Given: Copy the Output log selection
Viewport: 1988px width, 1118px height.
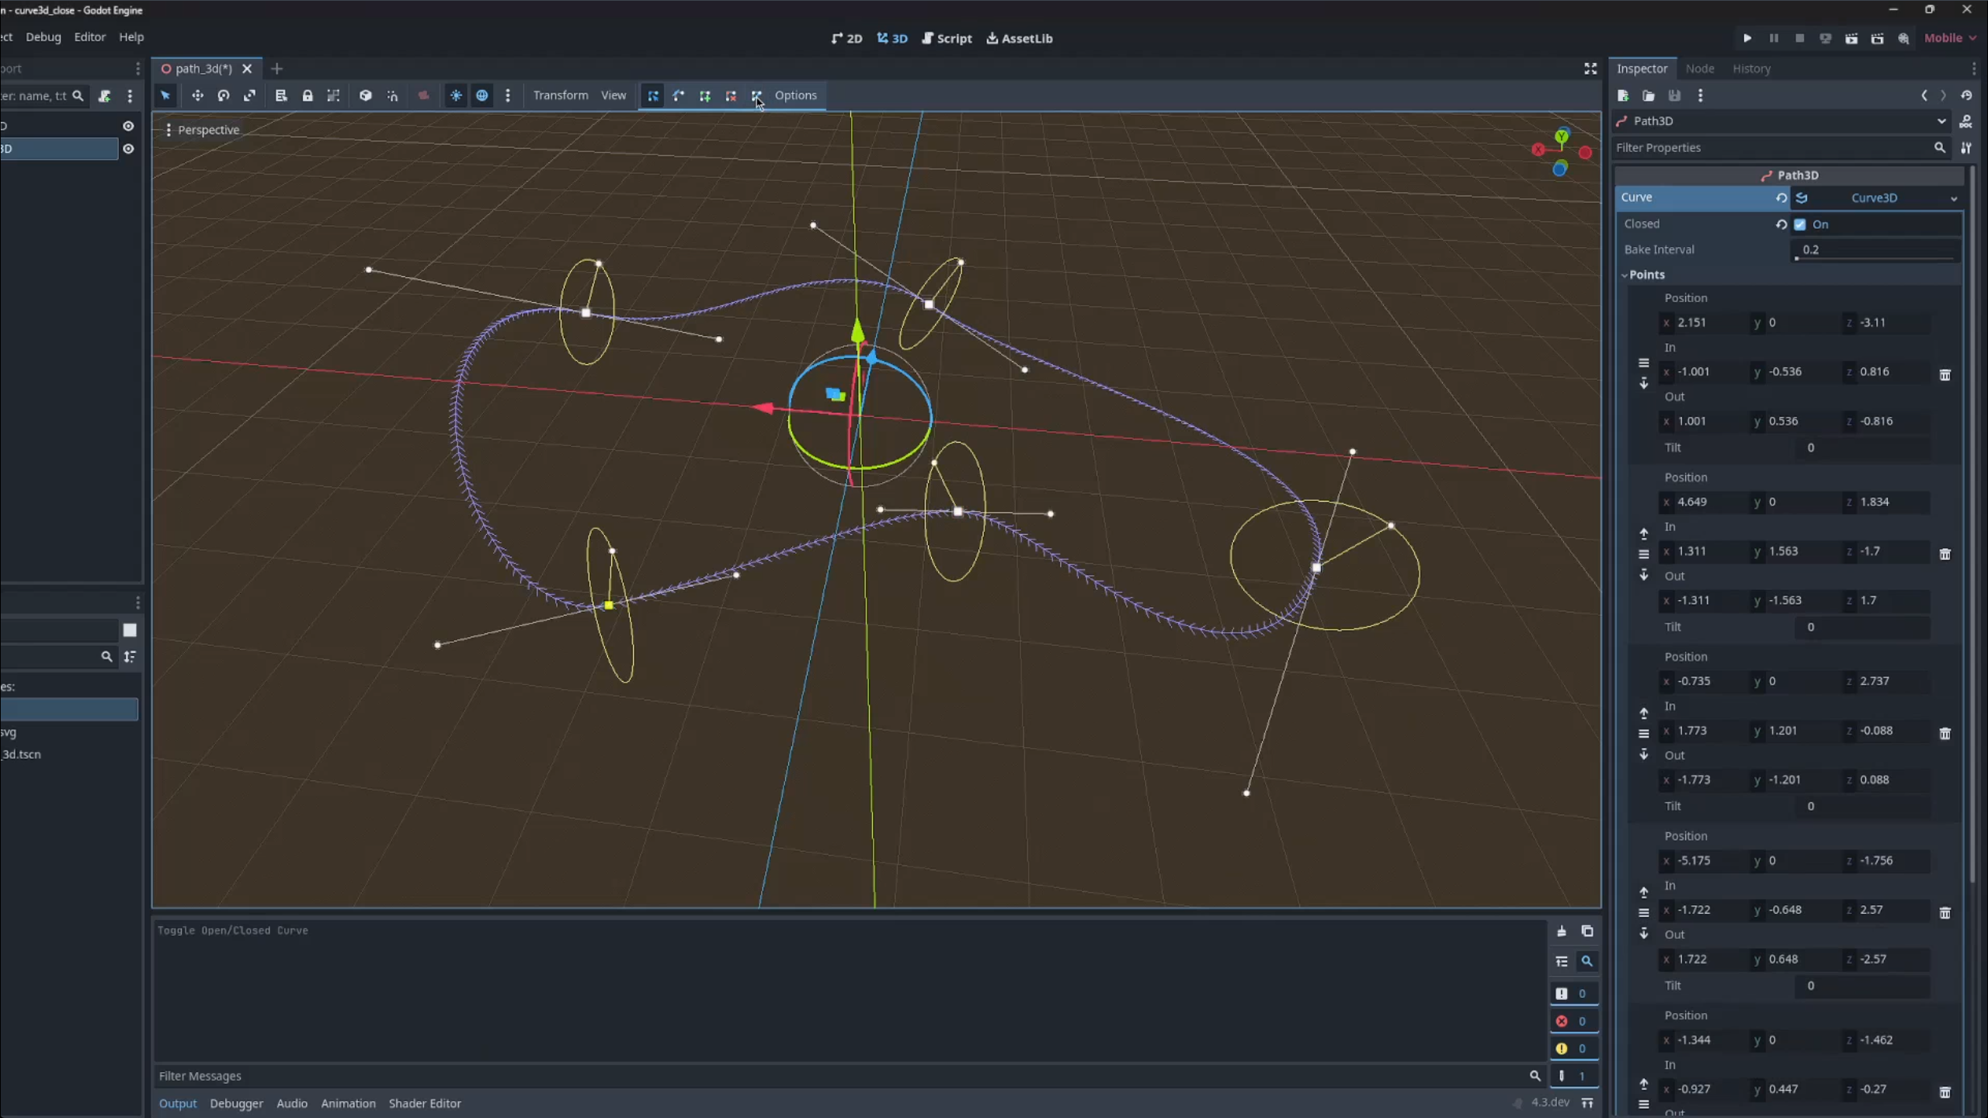Looking at the screenshot, I should [x=1587, y=932].
